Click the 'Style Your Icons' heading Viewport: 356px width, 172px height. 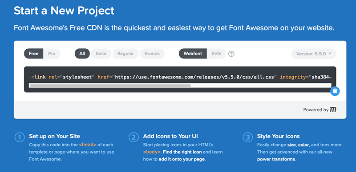click(279, 136)
